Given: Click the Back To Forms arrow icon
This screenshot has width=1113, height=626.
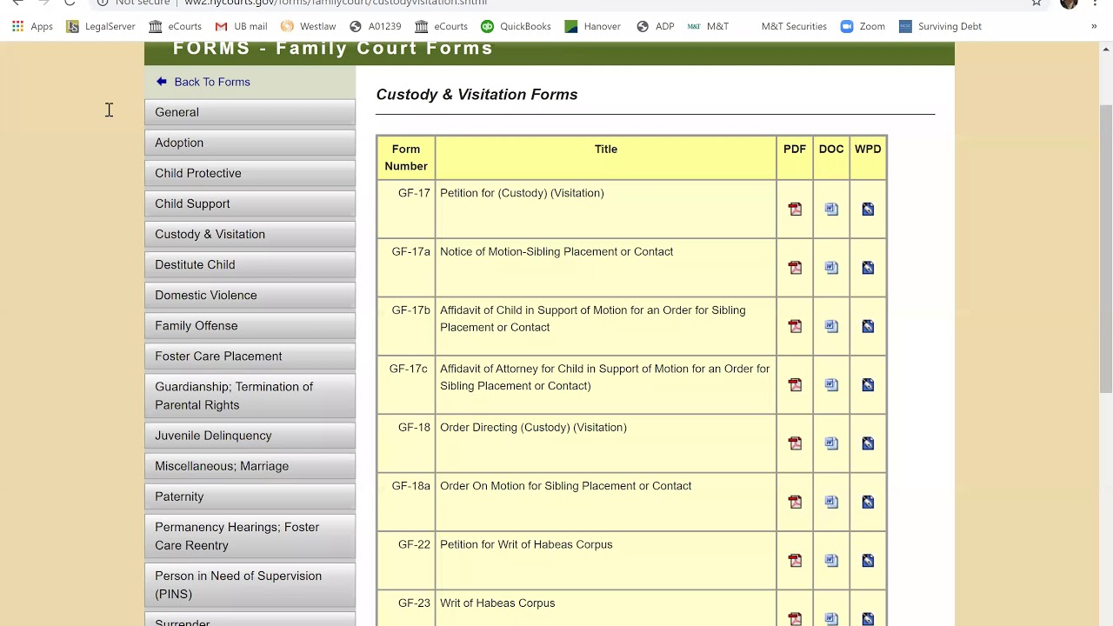Looking at the screenshot, I should [x=161, y=82].
